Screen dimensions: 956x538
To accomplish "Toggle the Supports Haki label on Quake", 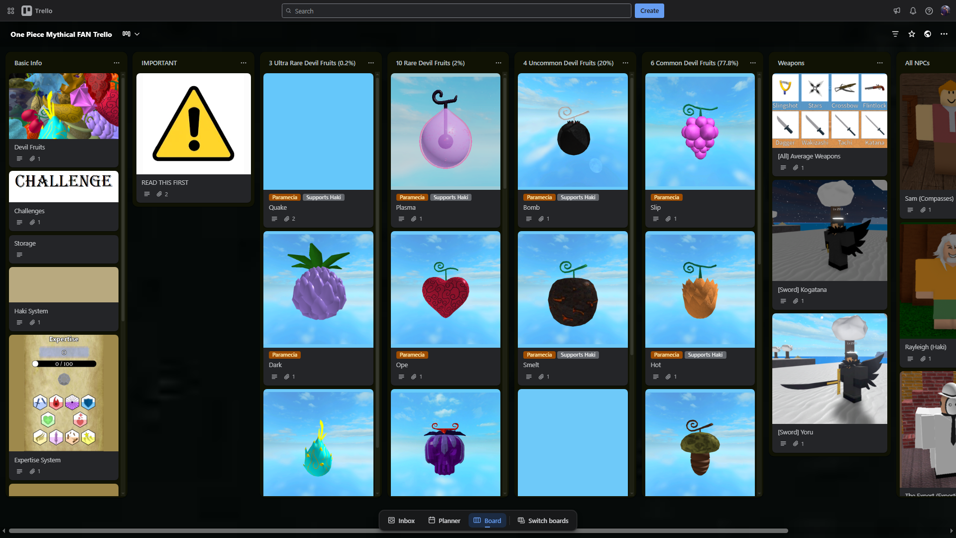I will click(323, 197).
